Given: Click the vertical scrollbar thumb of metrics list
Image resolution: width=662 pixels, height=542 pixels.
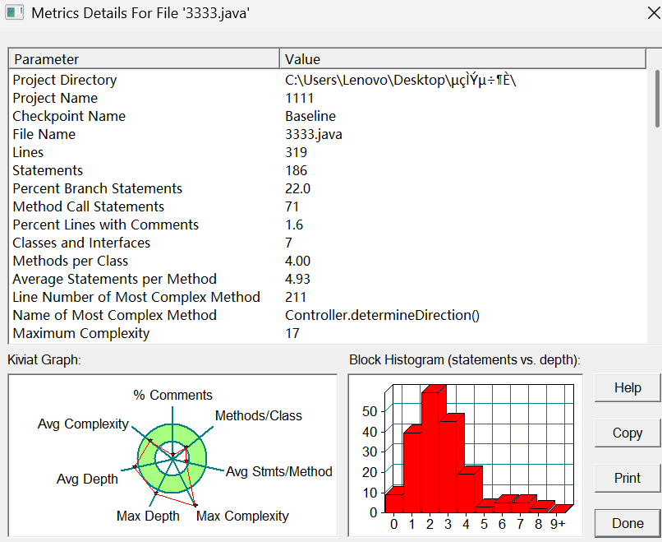Looking at the screenshot, I should tap(657, 99).
